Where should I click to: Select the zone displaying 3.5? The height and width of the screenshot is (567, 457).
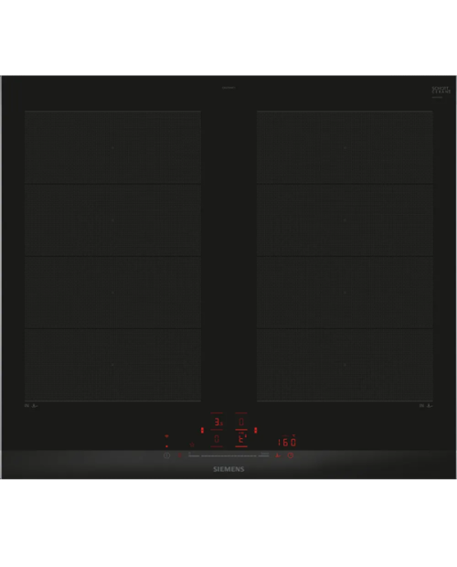(218, 422)
